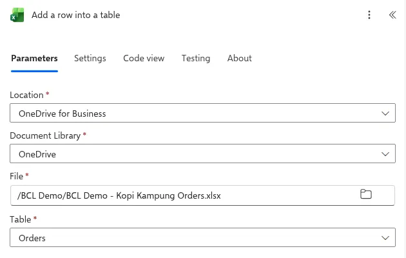Click the File field label
Viewport: 406px width, 258px height.
tap(17, 176)
